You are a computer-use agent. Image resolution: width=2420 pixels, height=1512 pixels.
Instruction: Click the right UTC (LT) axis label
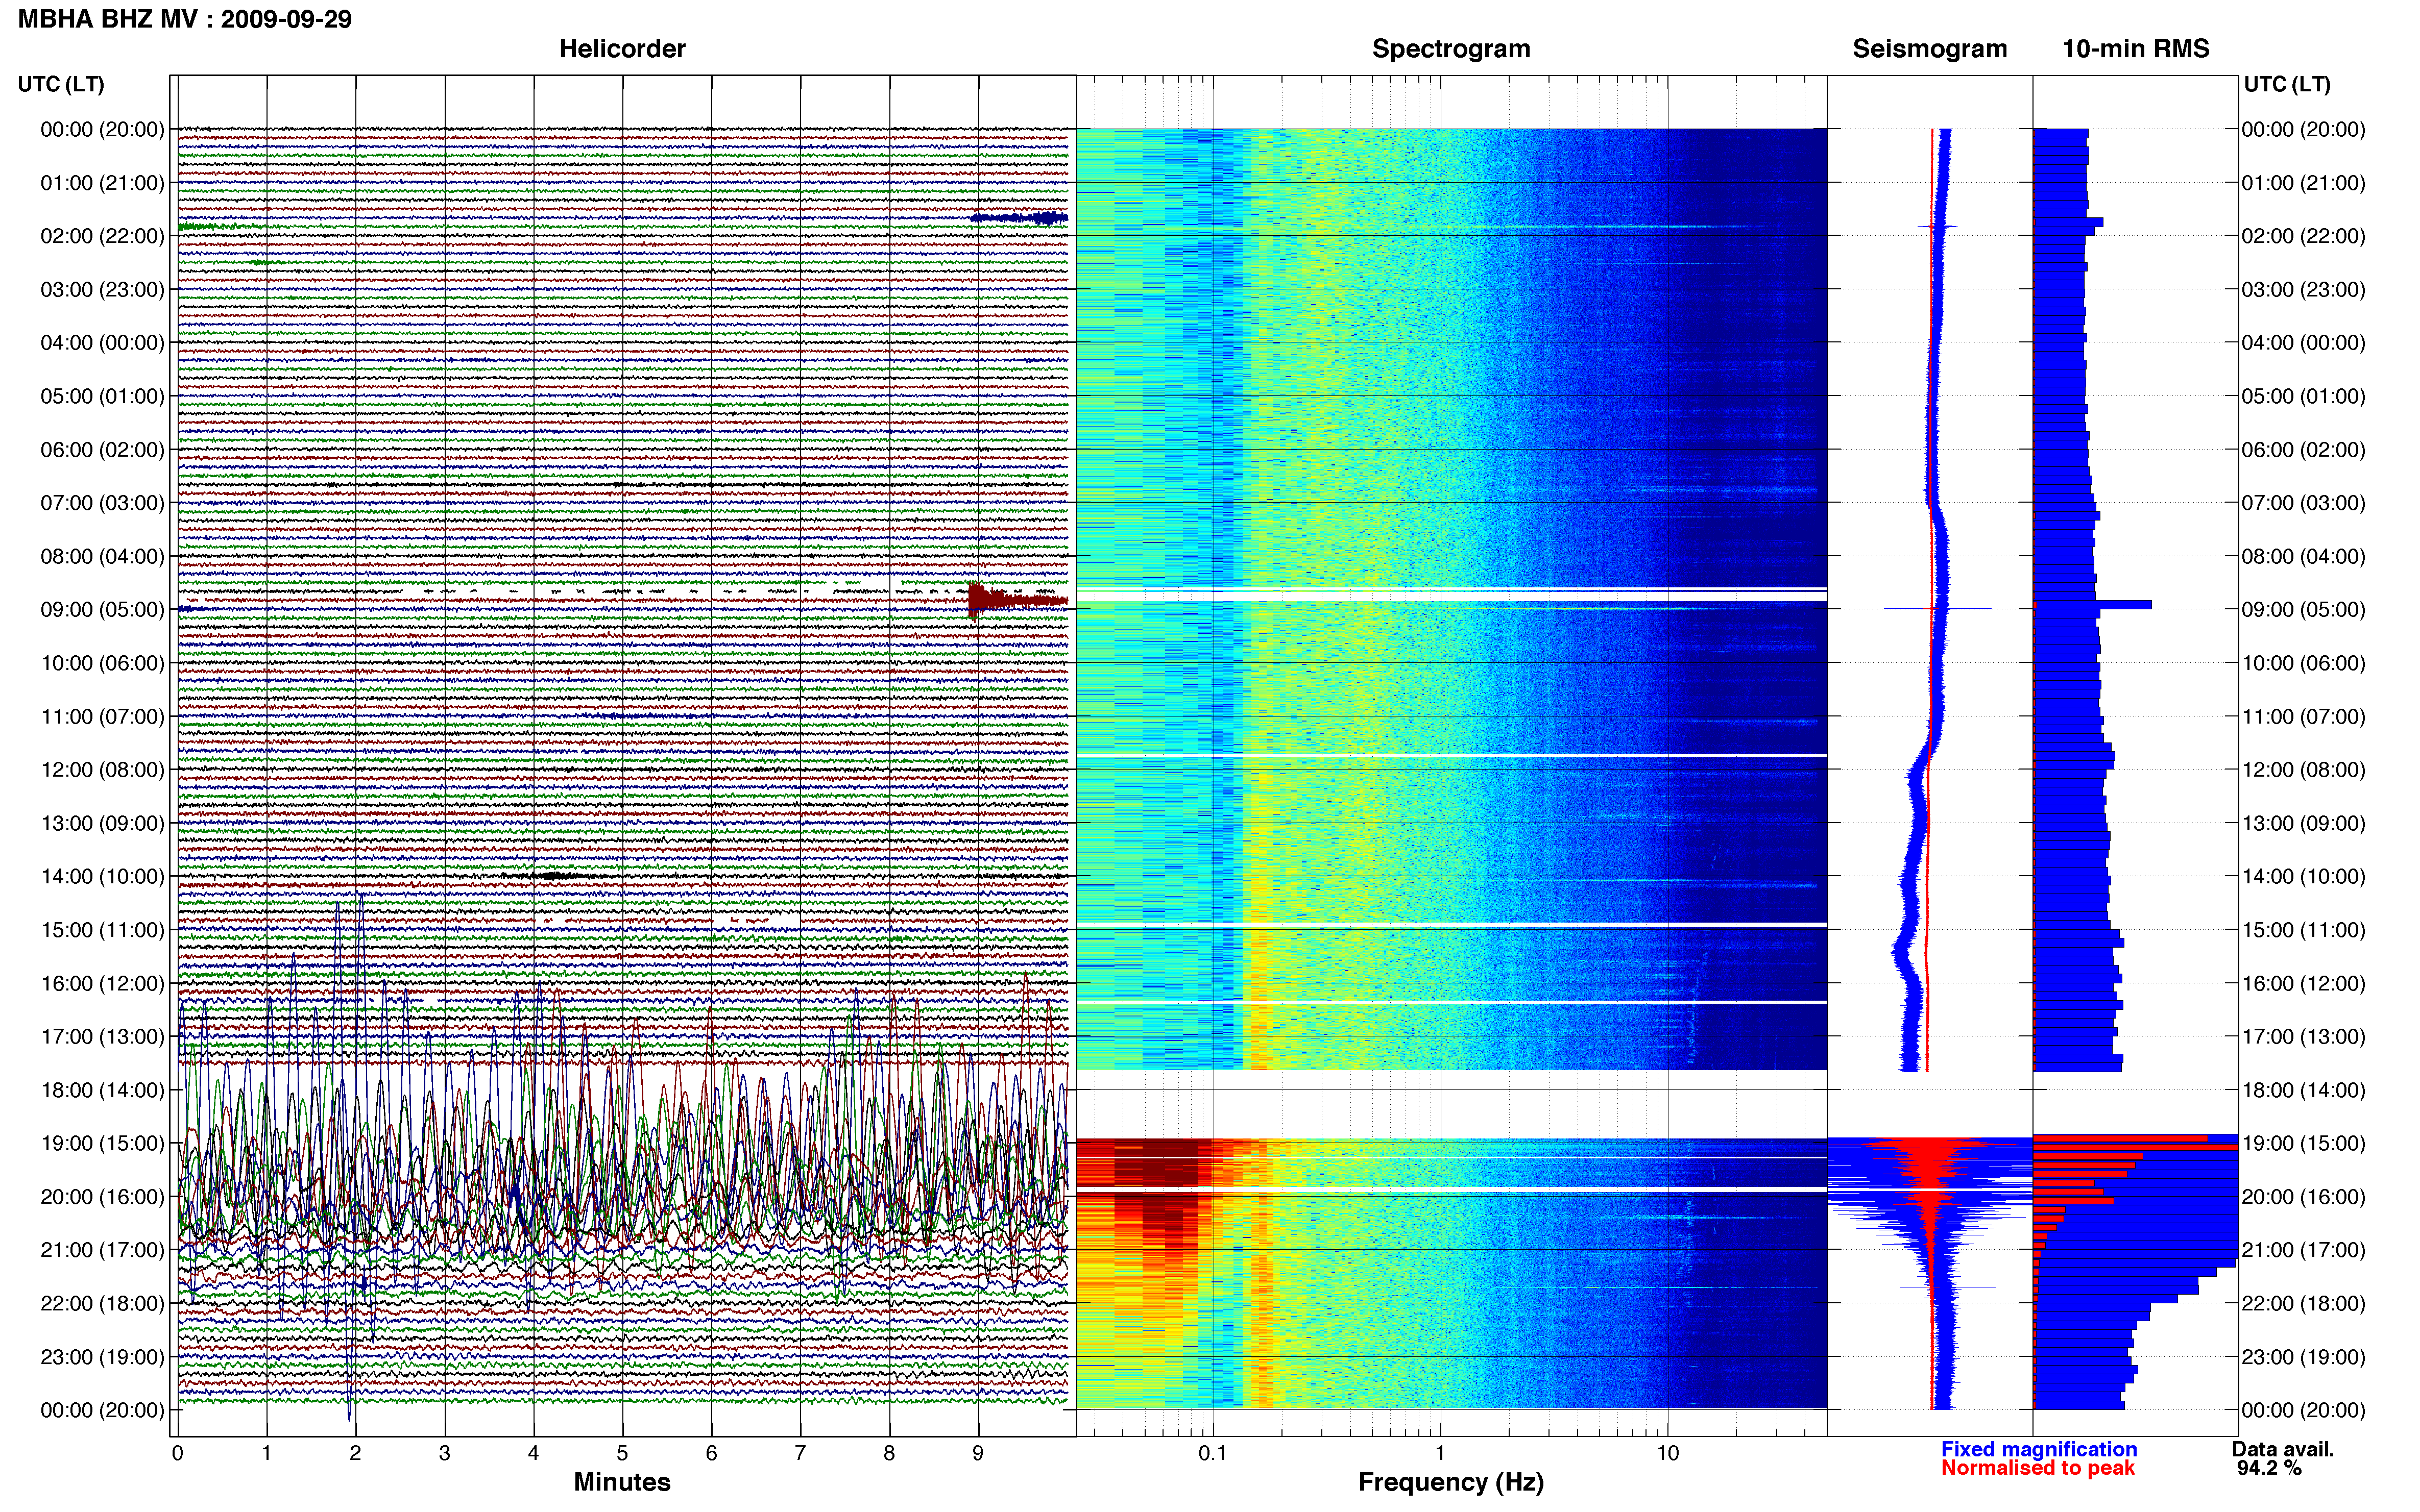[x=2287, y=84]
